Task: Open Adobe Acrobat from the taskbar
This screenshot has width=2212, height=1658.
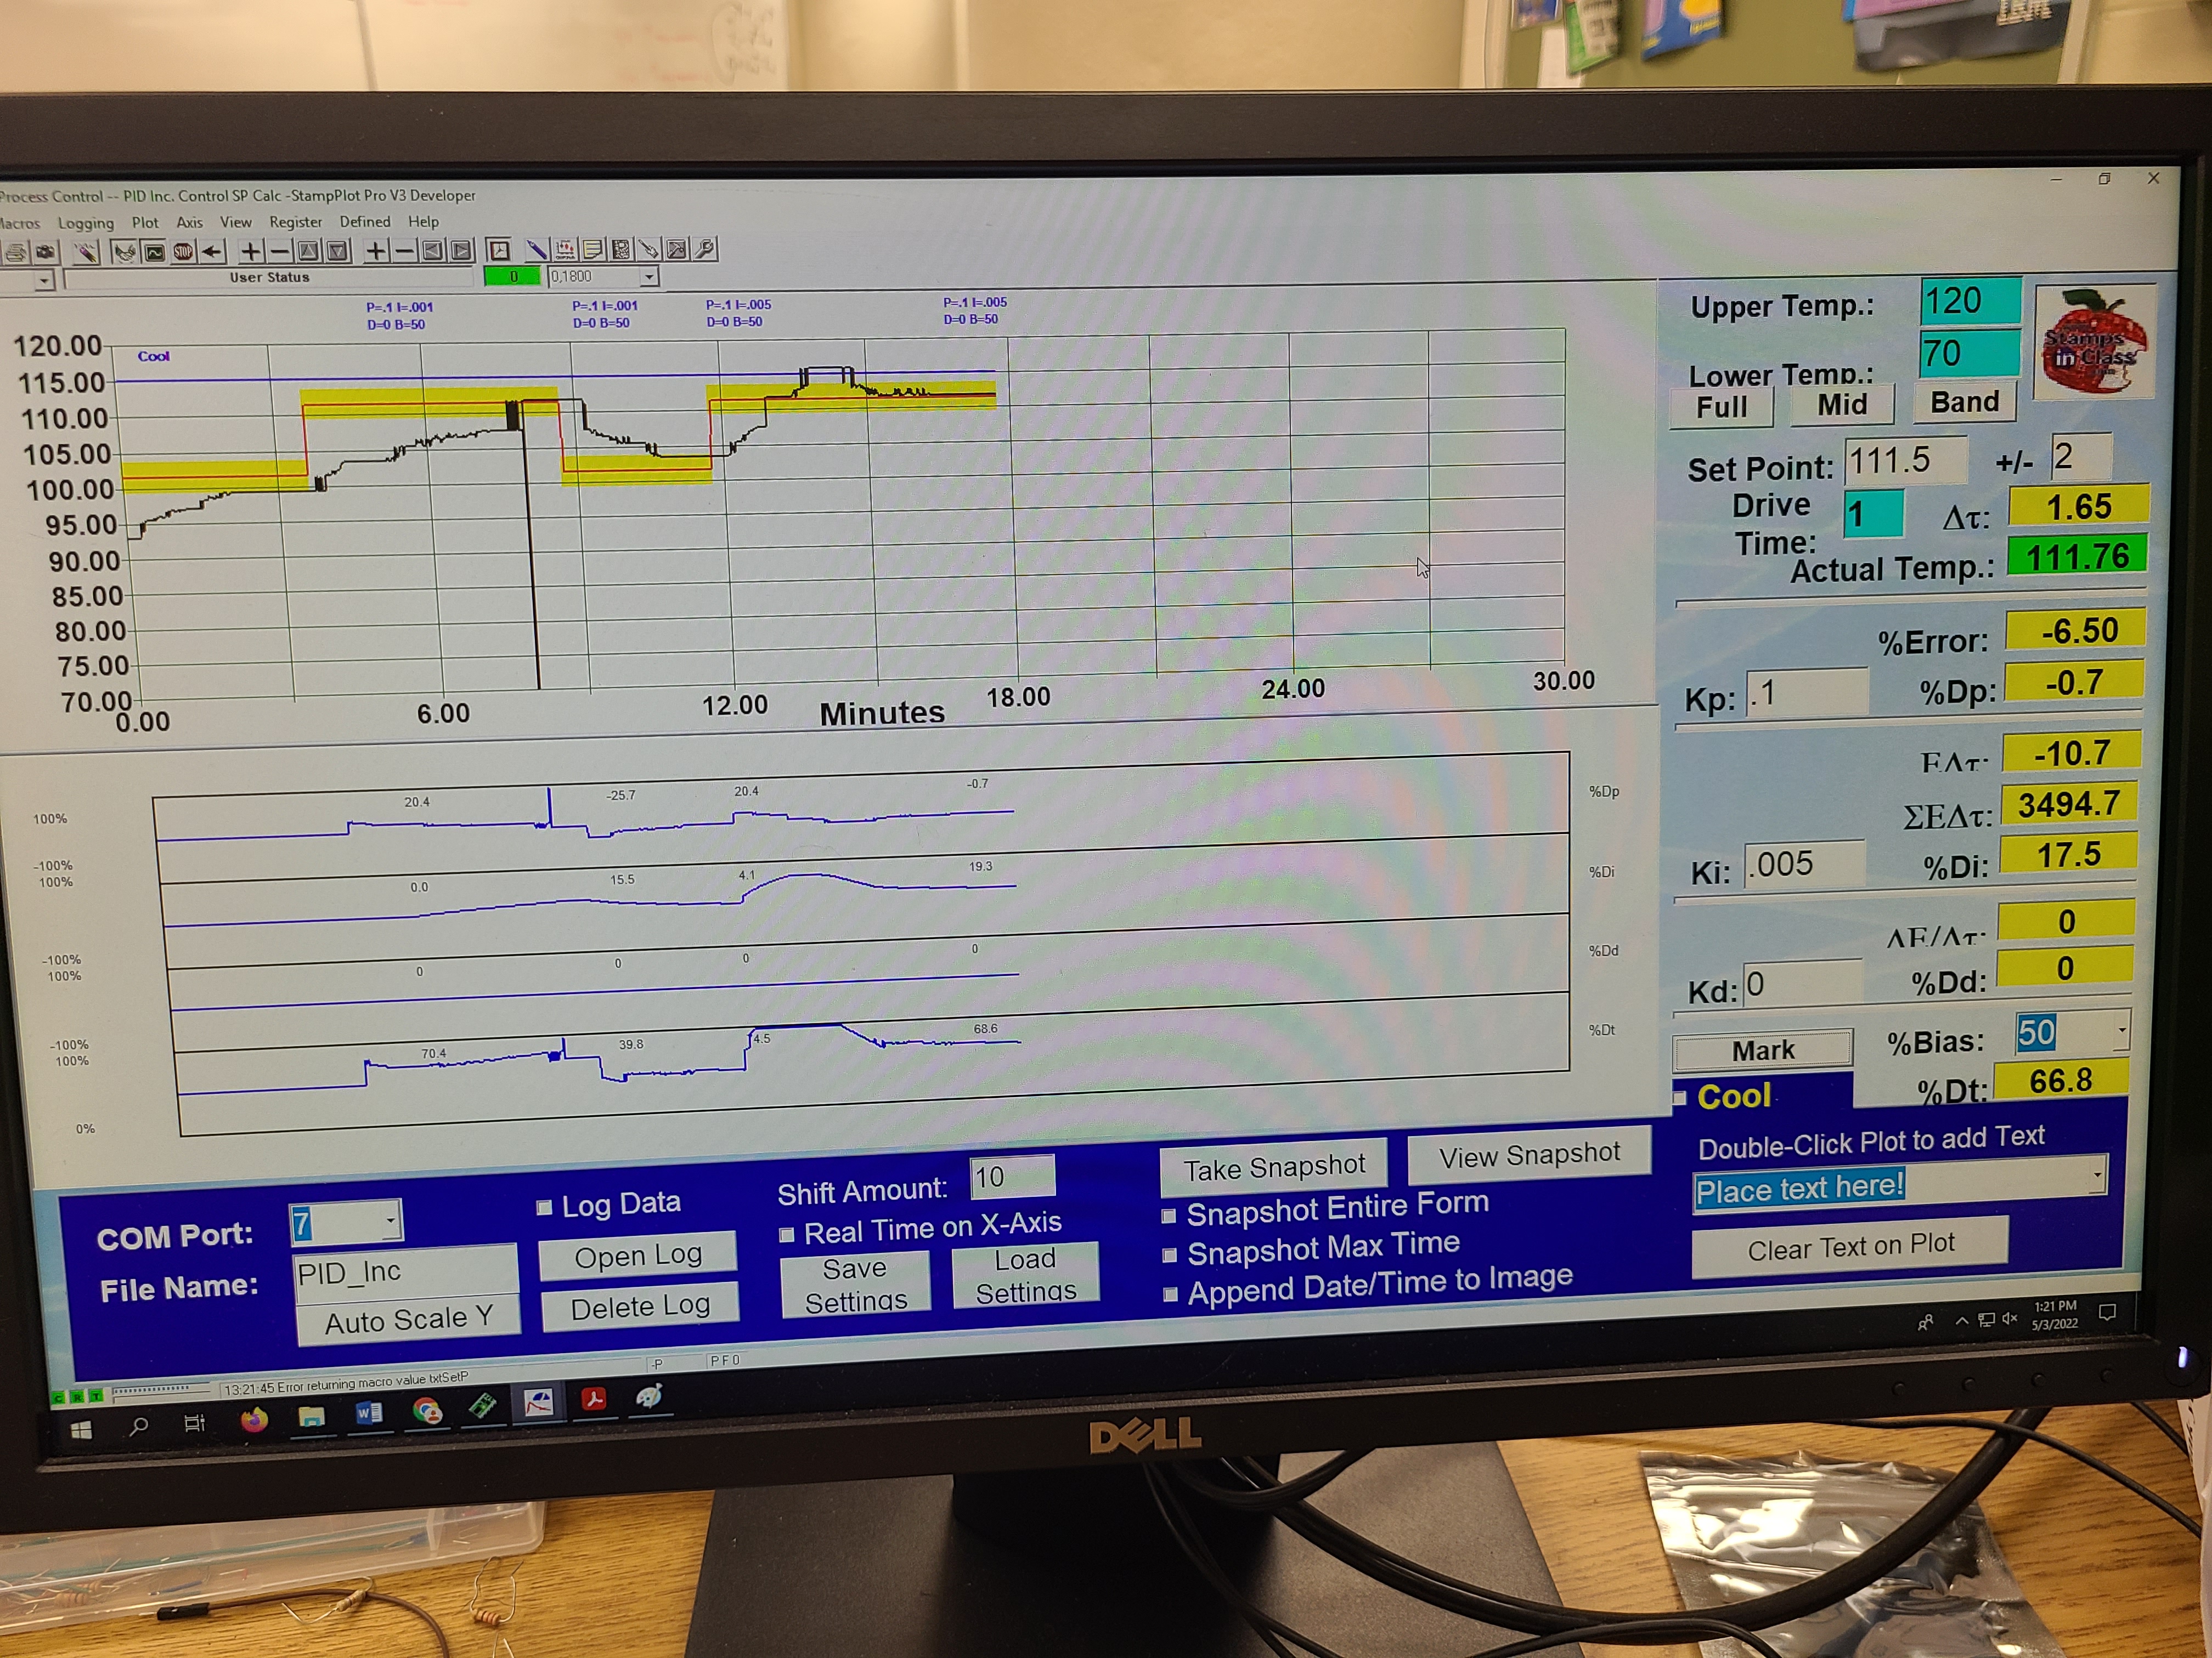Action: click(594, 1398)
